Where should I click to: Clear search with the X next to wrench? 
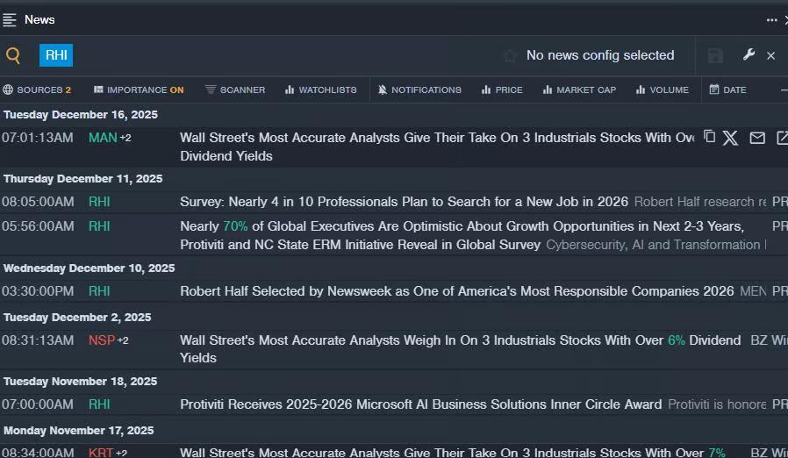point(770,56)
